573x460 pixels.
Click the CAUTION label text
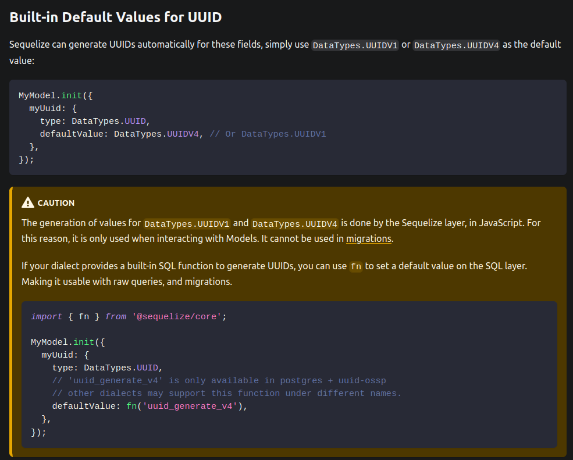55,203
